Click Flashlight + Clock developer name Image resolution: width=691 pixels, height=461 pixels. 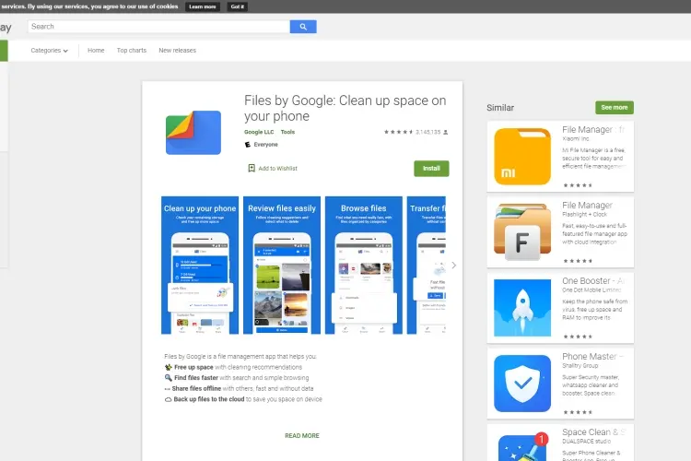(x=584, y=215)
